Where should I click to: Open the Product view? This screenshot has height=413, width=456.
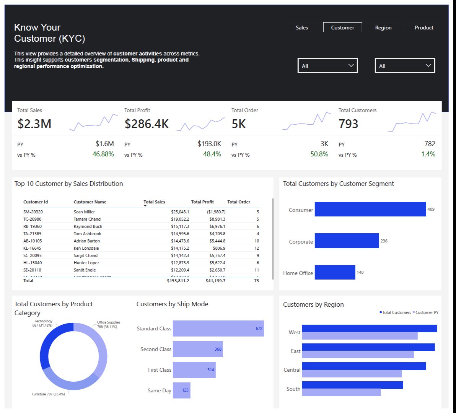[424, 27]
